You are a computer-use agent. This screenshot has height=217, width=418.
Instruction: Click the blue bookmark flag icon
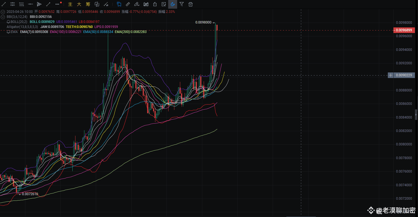119,4
